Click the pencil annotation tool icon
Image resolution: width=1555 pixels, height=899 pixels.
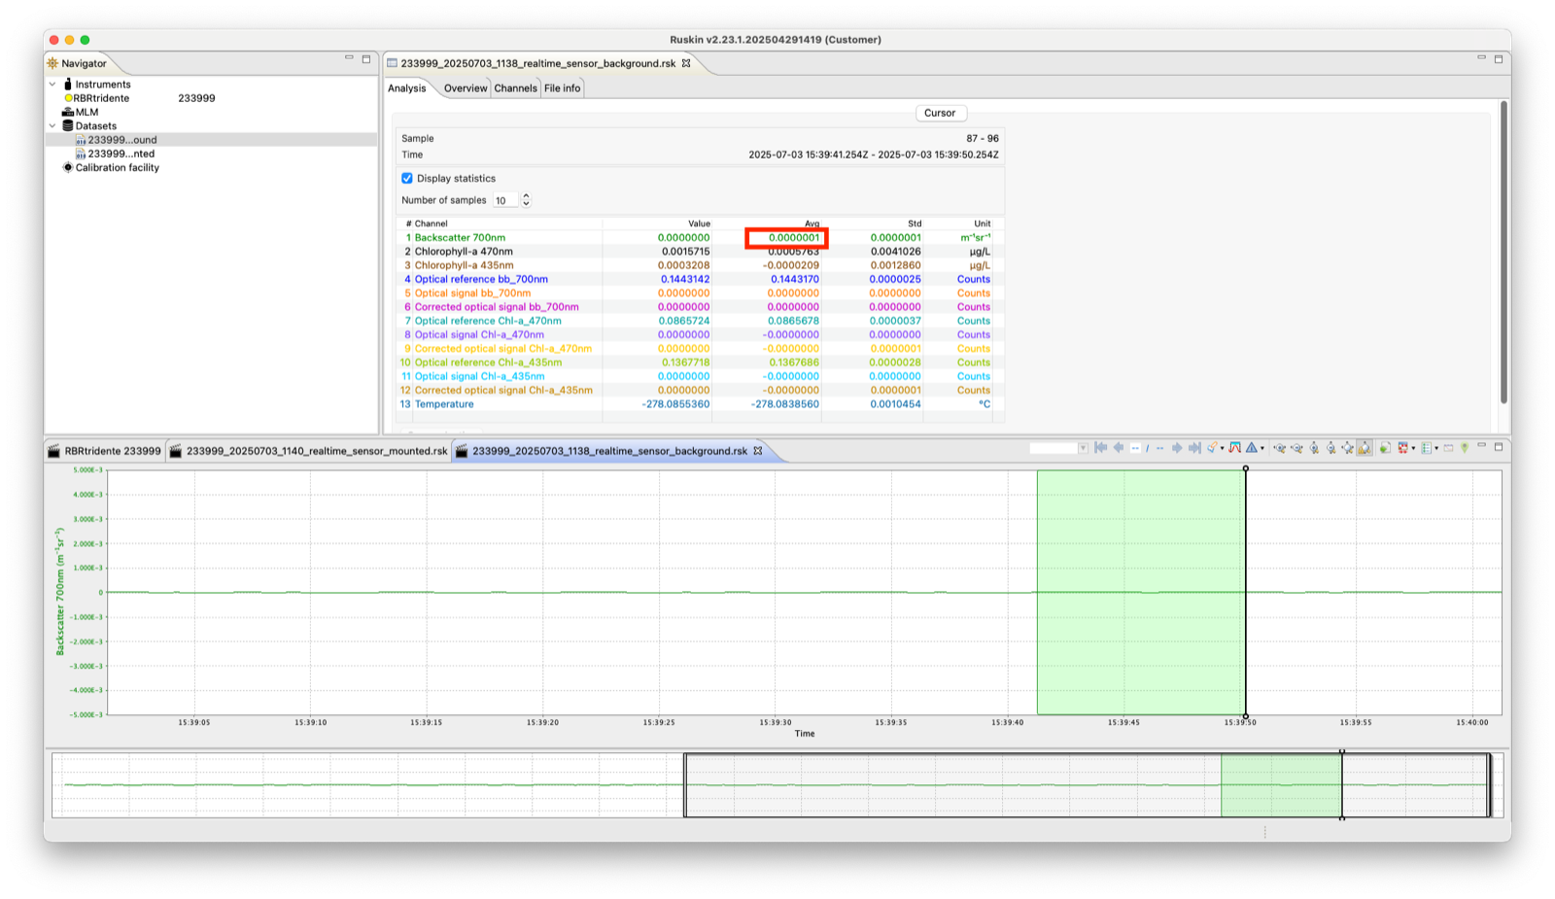(1212, 447)
